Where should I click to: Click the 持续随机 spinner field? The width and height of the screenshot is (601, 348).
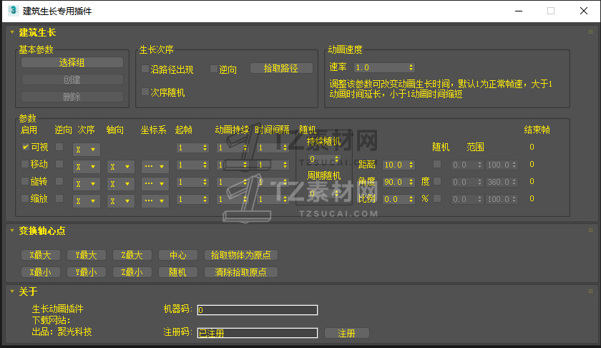(324, 159)
